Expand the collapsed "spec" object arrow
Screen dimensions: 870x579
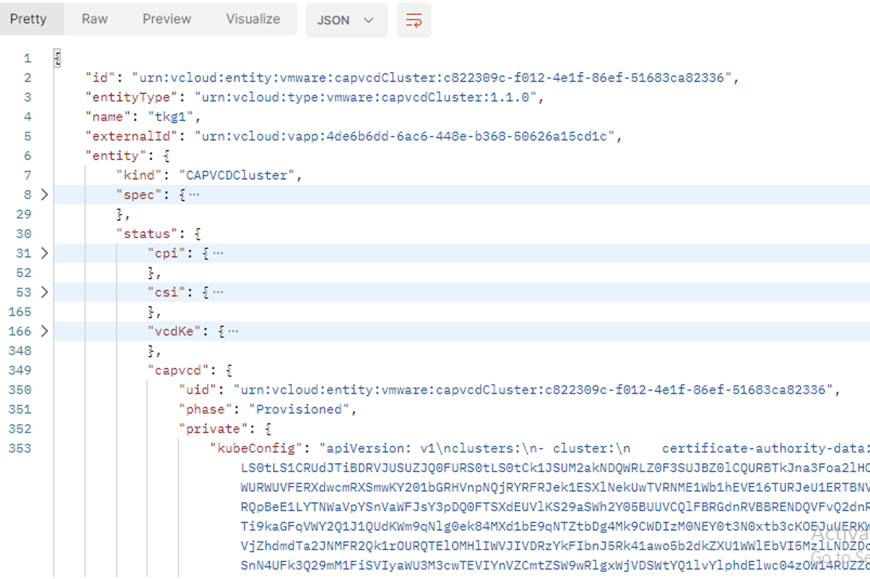pos(44,195)
